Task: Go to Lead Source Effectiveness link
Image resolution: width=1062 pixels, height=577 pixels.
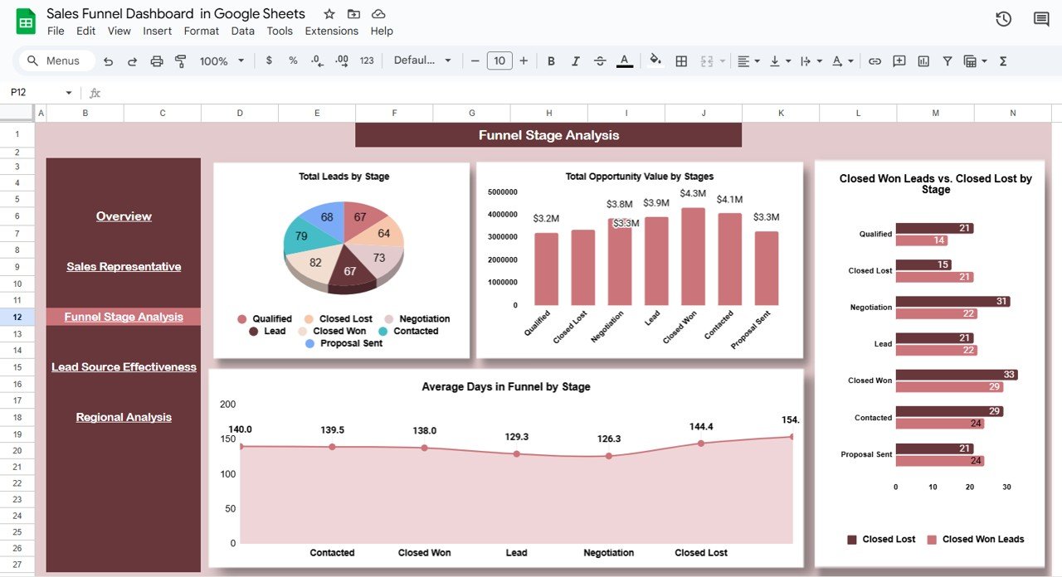Action: (x=124, y=367)
